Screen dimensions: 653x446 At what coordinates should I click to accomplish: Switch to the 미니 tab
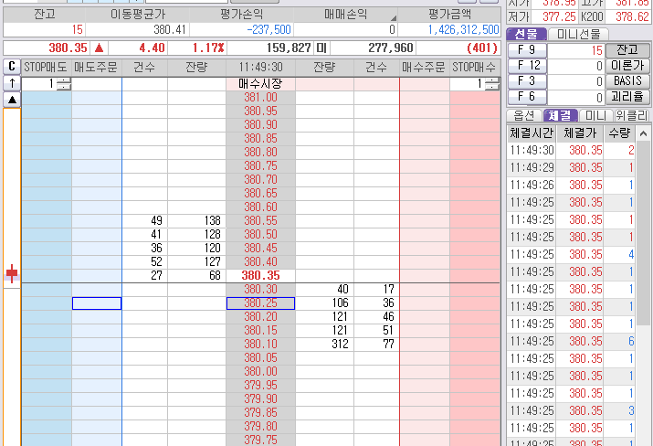(596, 115)
